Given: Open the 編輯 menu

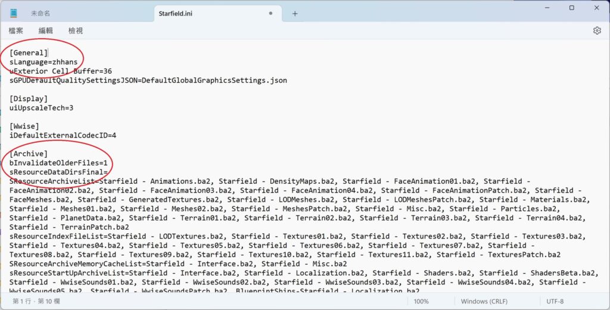Looking at the screenshot, I should pos(45,31).
